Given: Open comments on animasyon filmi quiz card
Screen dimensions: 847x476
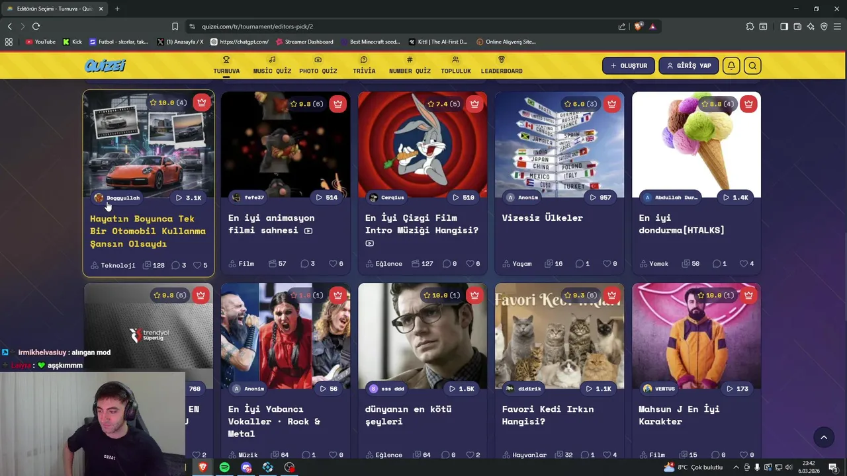Looking at the screenshot, I should click(305, 263).
